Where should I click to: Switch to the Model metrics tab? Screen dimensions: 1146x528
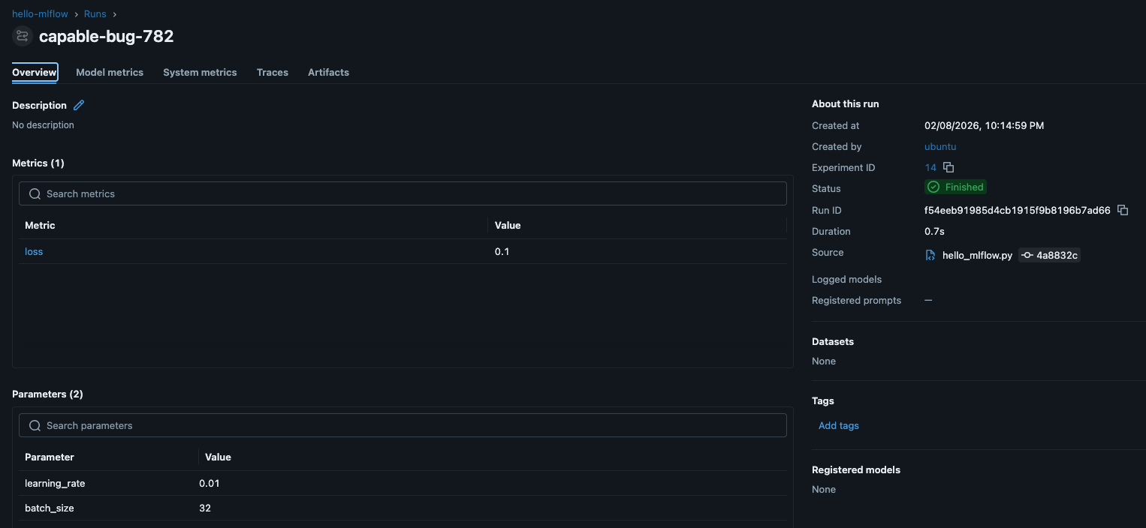[109, 72]
